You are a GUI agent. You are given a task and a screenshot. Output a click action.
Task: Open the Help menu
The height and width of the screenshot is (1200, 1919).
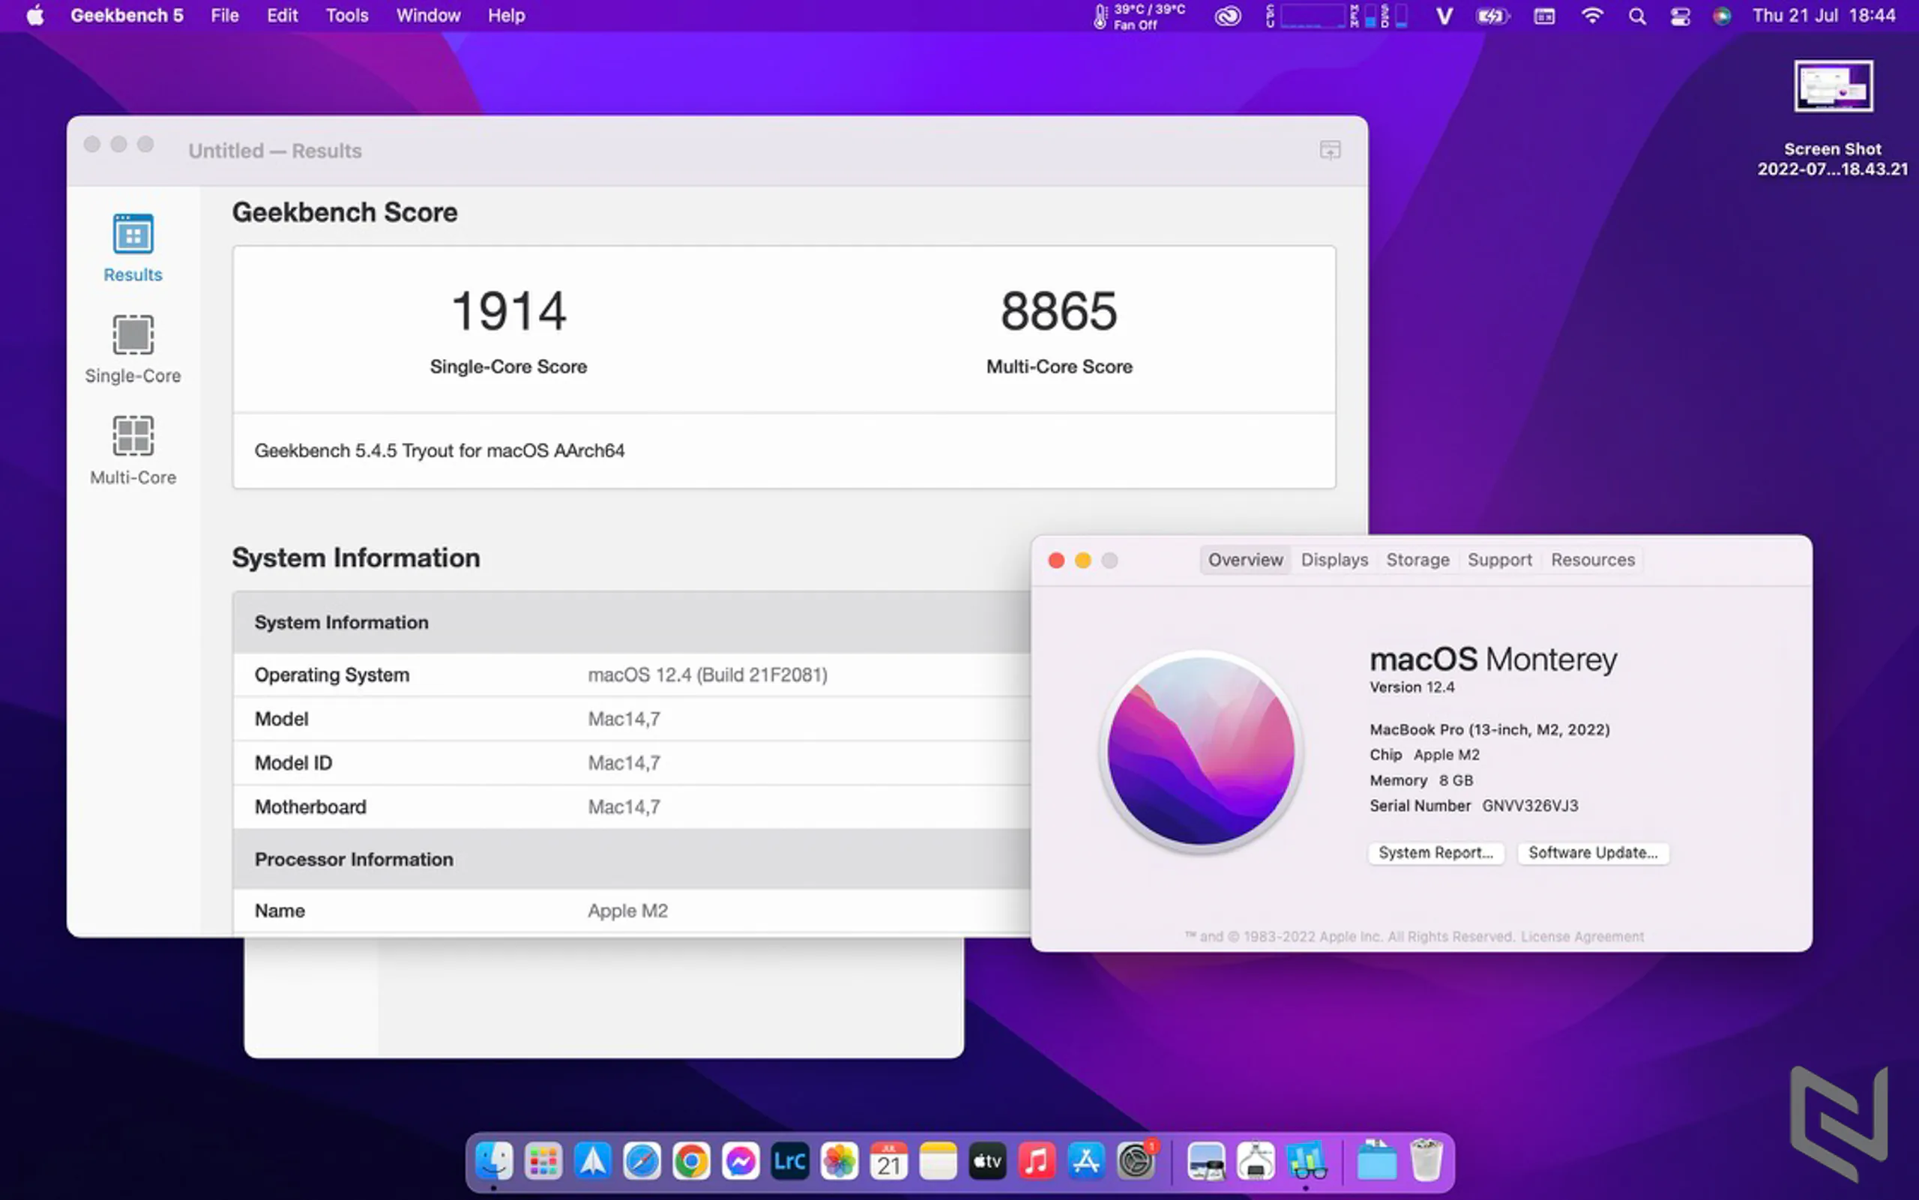point(506,15)
